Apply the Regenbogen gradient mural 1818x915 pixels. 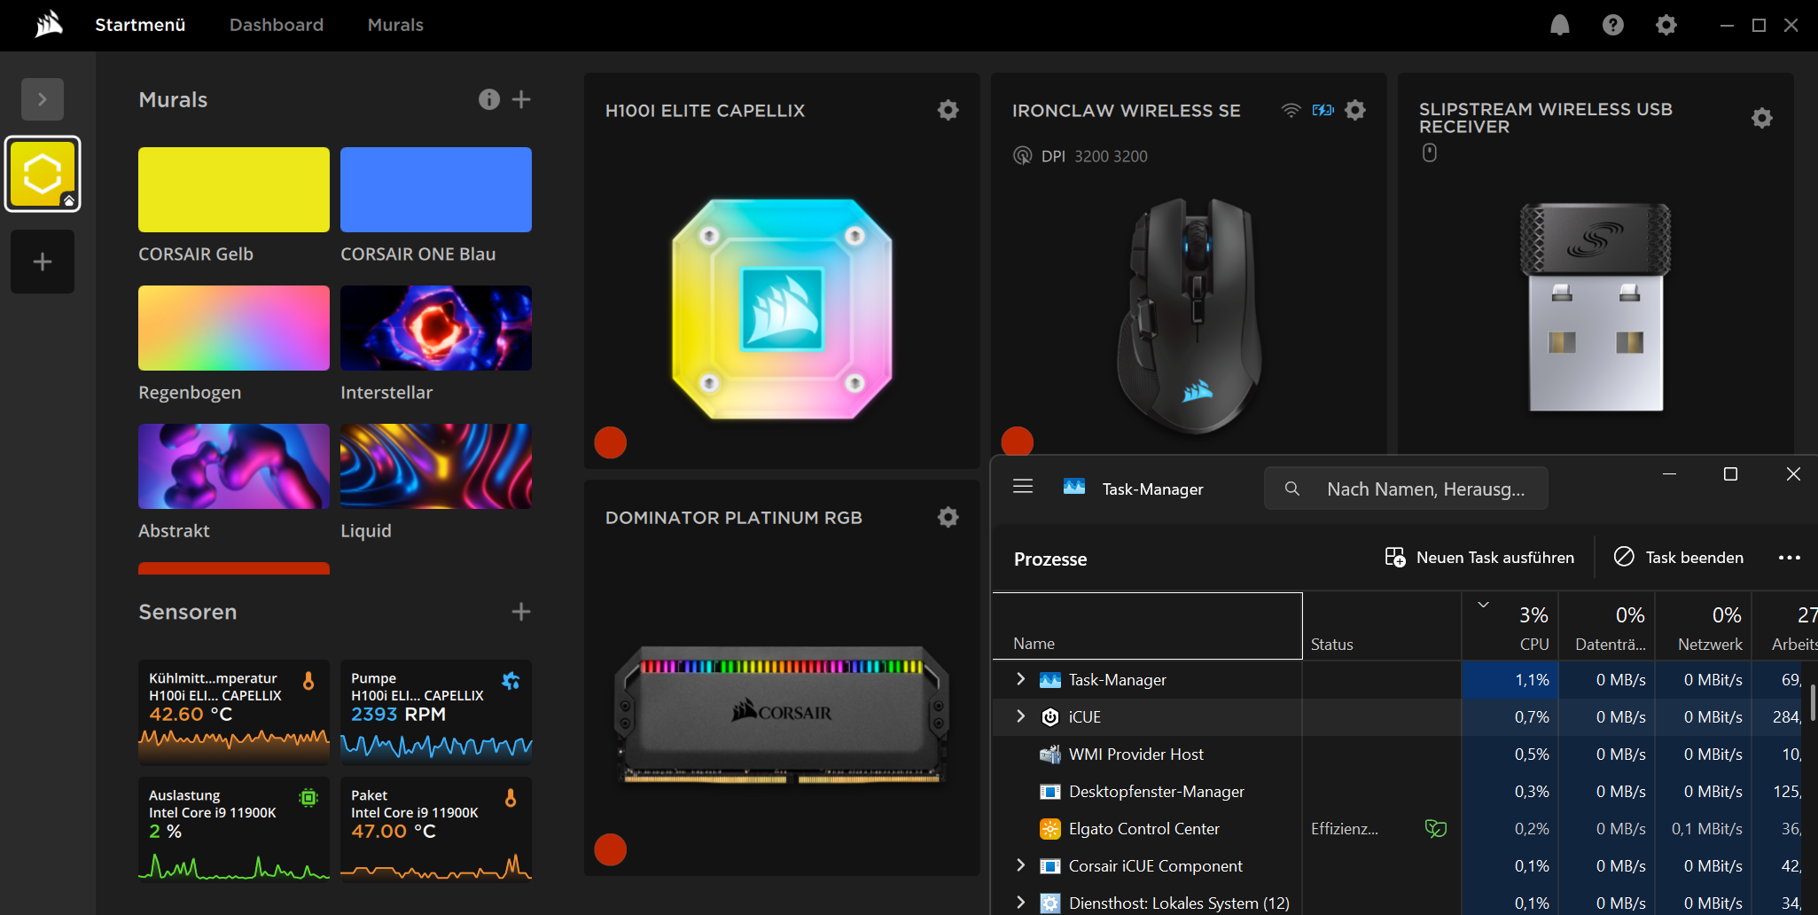pyautogui.click(x=234, y=328)
